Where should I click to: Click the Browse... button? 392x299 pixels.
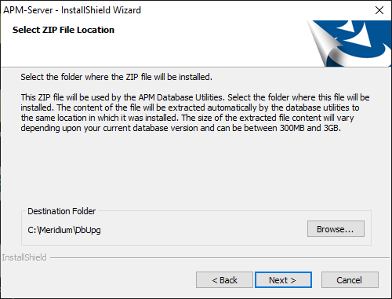[x=336, y=229]
